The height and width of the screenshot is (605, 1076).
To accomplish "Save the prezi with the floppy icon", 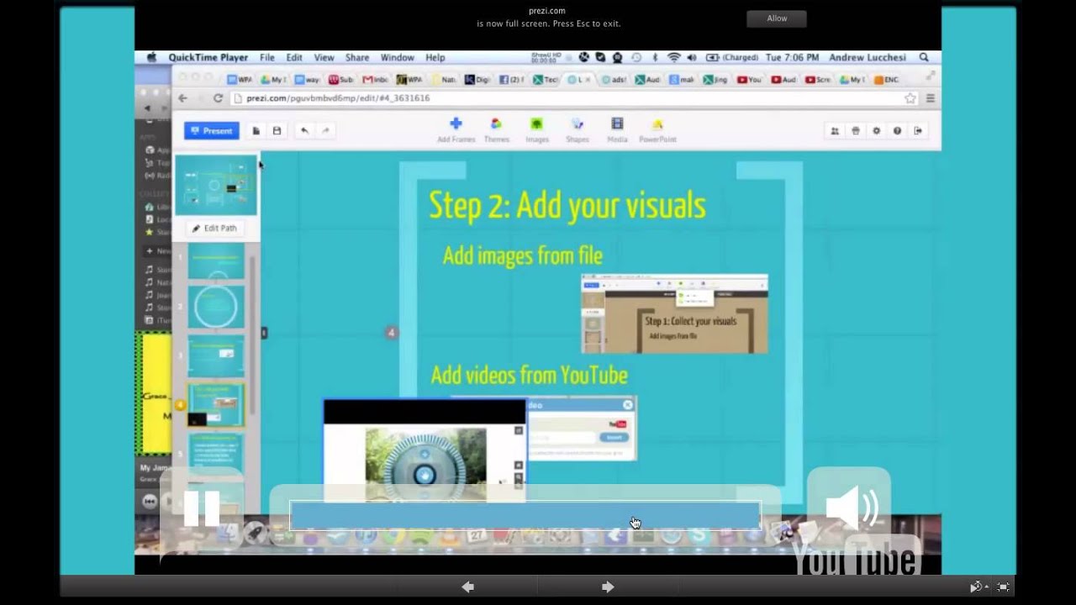I will (277, 131).
